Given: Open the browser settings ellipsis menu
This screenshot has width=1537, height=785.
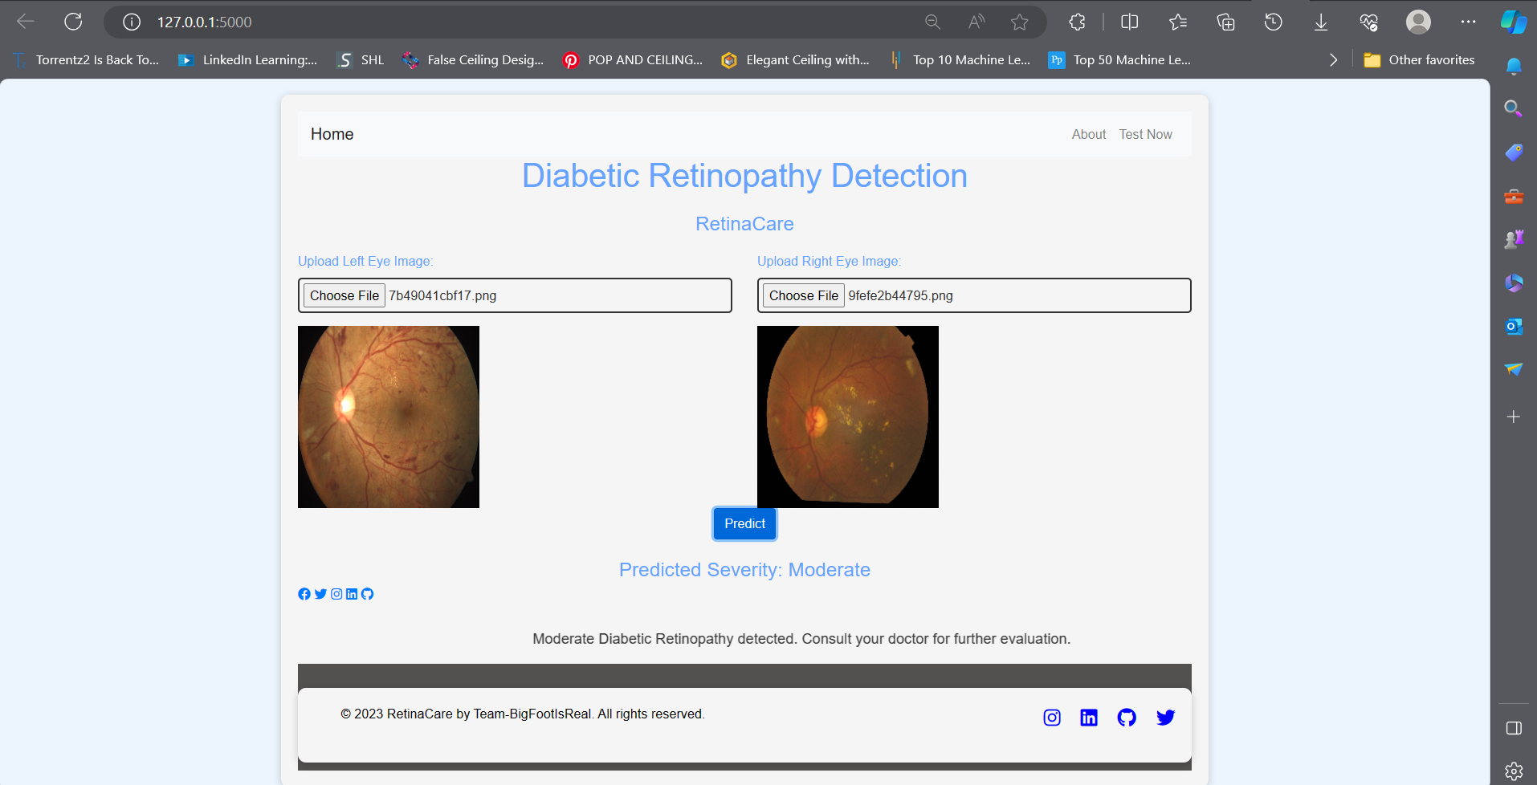Looking at the screenshot, I should 1469,22.
